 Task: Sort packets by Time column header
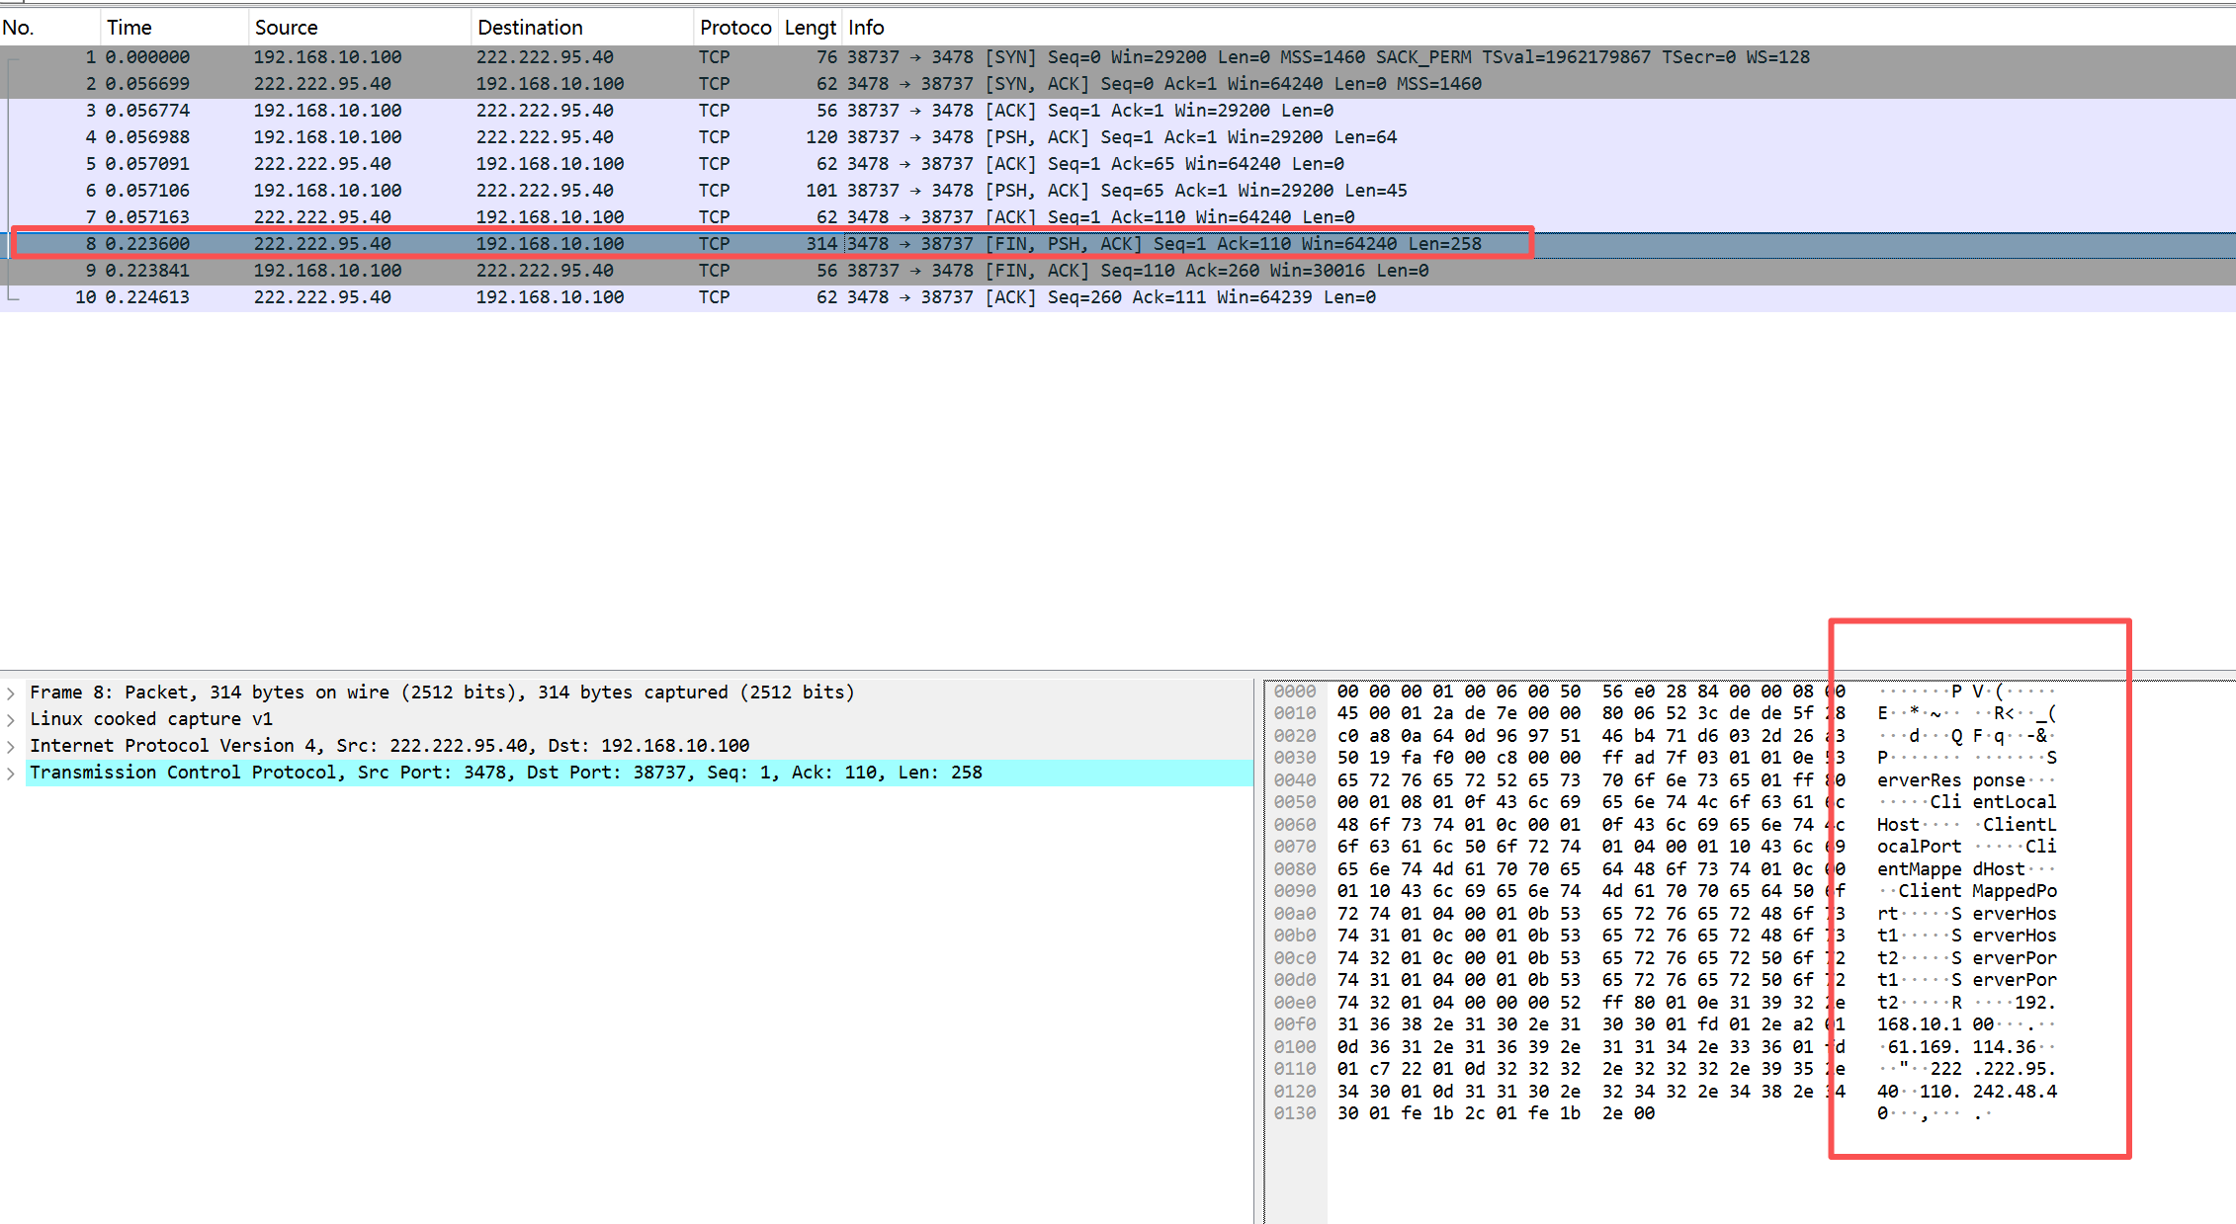[x=129, y=28]
